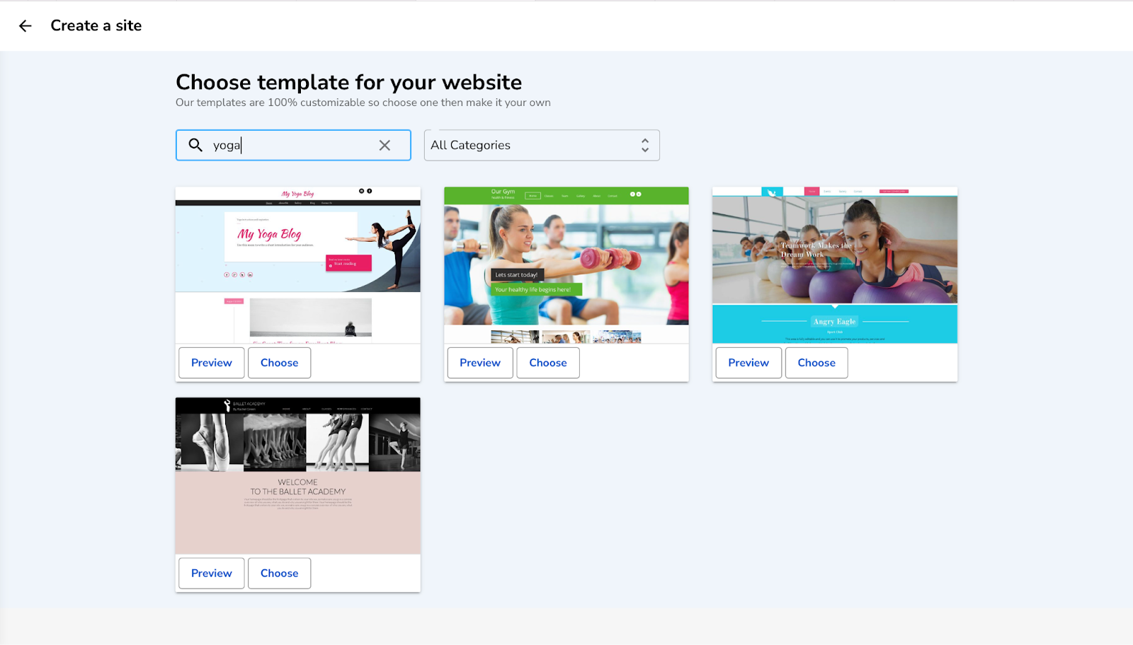Focus the template search field
This screenshot has height=645, width=1133.
point(293,145)
